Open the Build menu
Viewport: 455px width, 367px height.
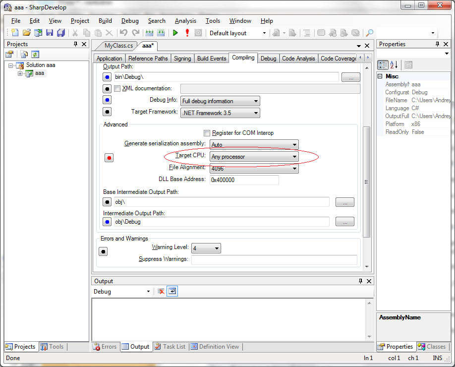[x=105, y=21]
